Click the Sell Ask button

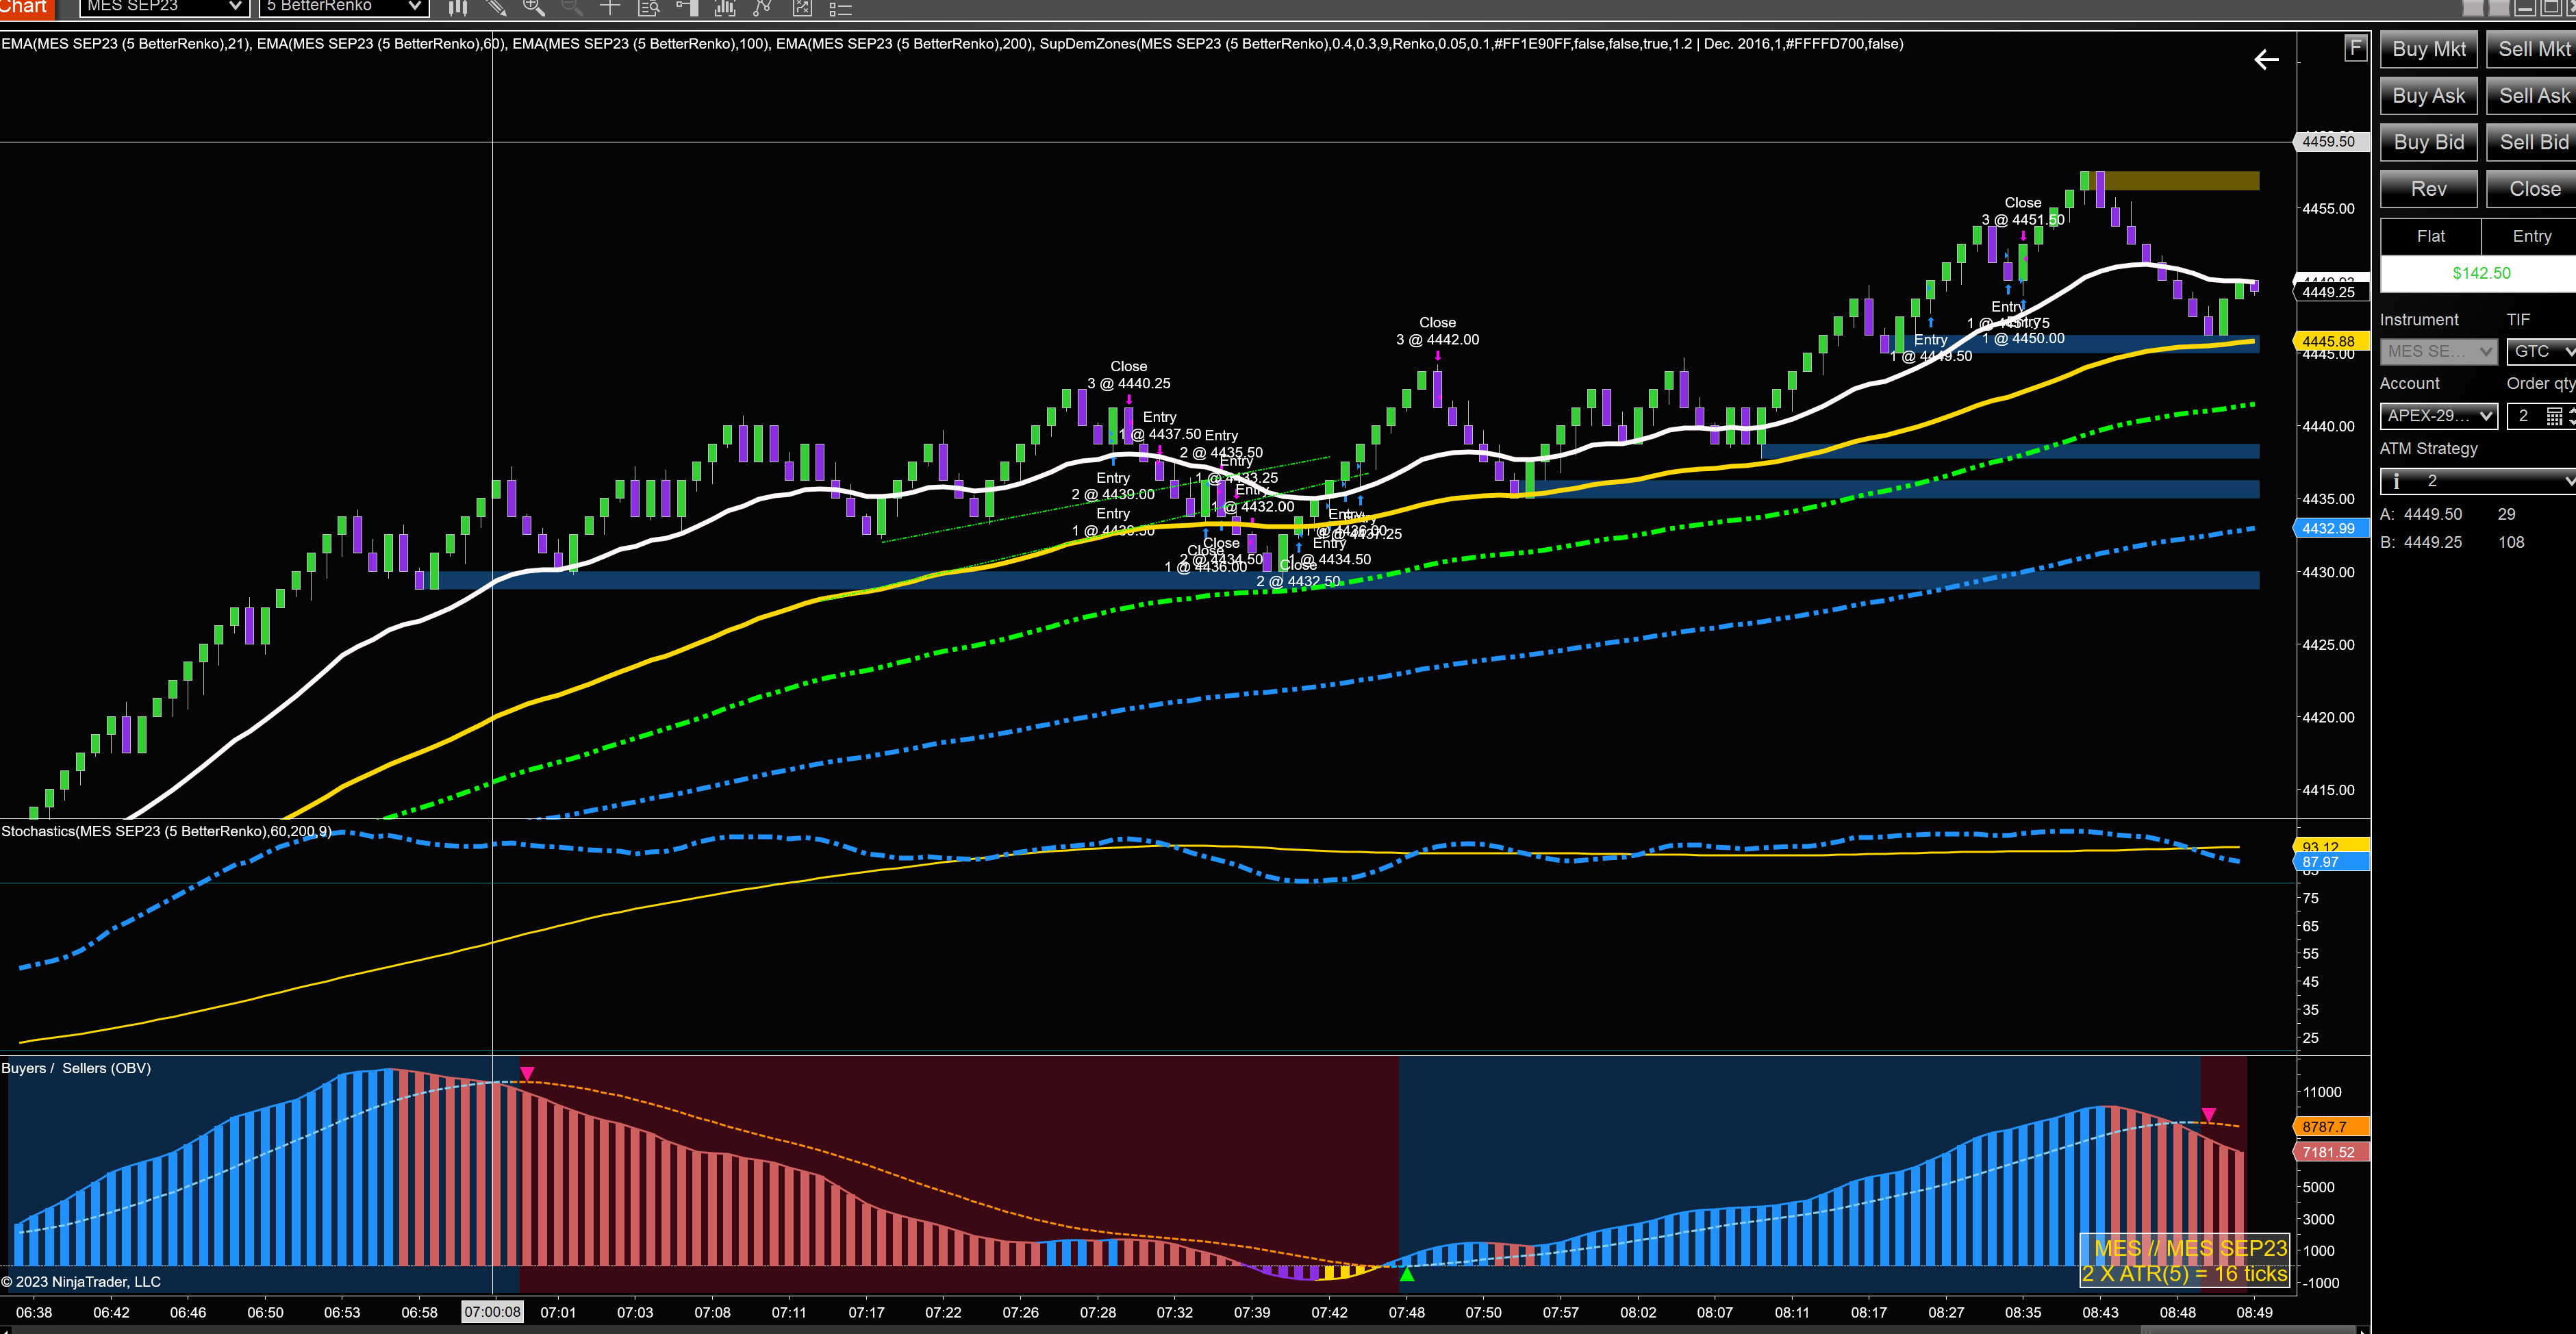(2531, 96)
